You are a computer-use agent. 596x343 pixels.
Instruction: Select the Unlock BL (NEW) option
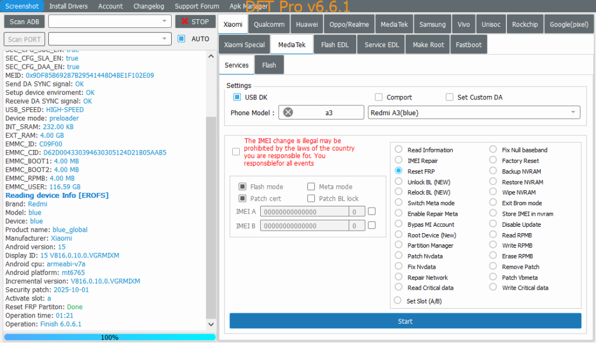[398, 181]
